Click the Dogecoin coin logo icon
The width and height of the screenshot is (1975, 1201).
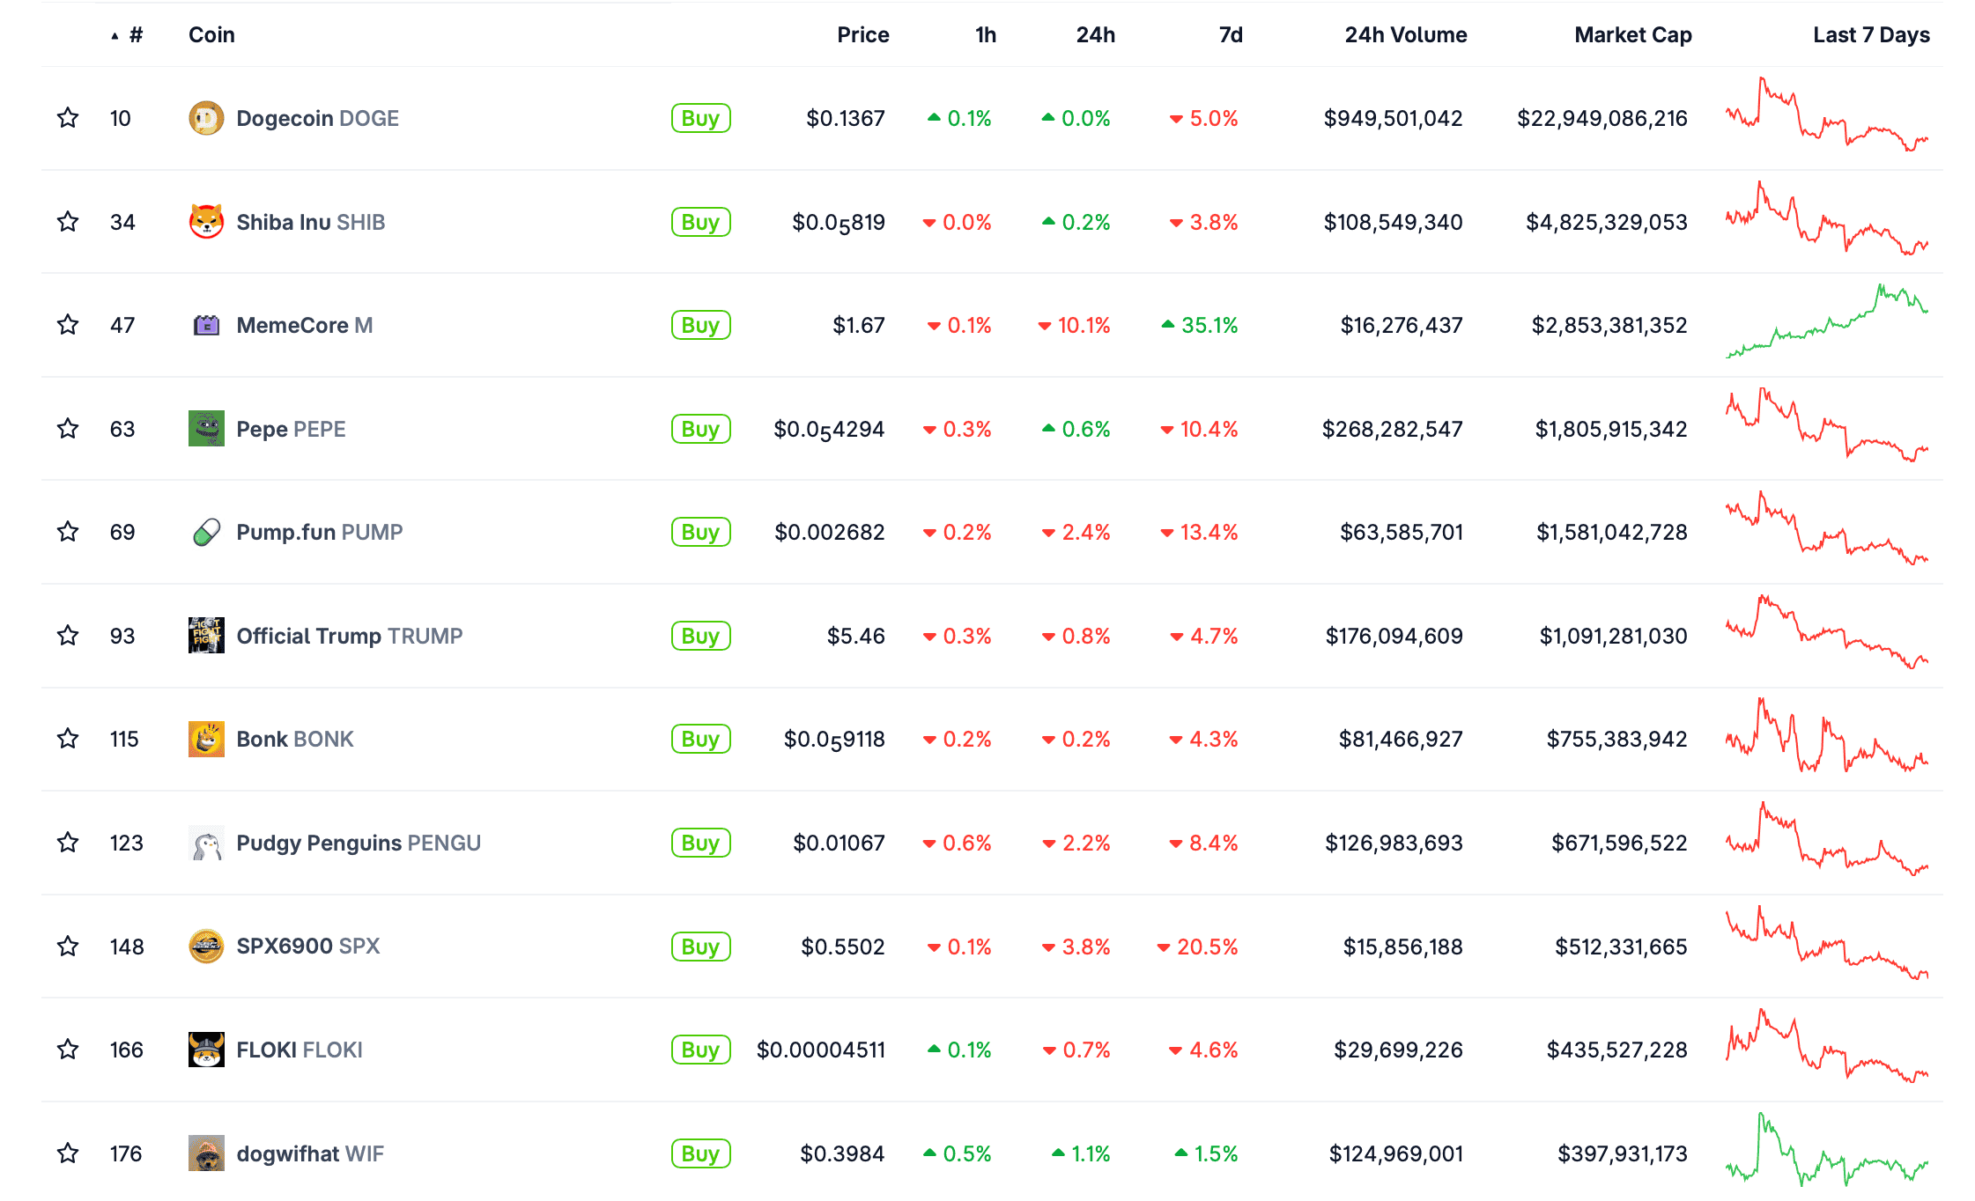click(206, 118)
